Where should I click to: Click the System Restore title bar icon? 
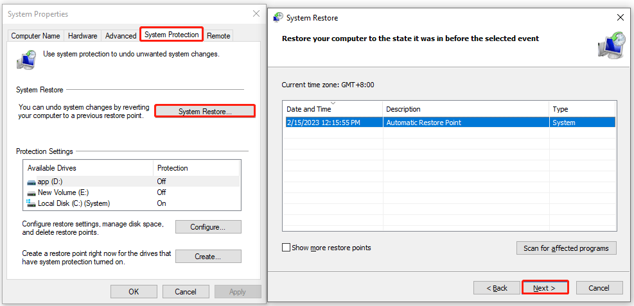(x=278, y=17)
